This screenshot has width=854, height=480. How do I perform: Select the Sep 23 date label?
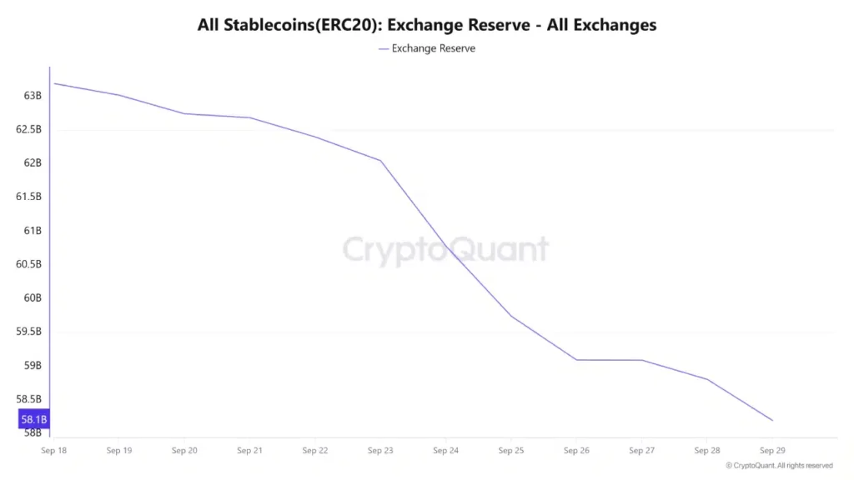coord(380,451)
